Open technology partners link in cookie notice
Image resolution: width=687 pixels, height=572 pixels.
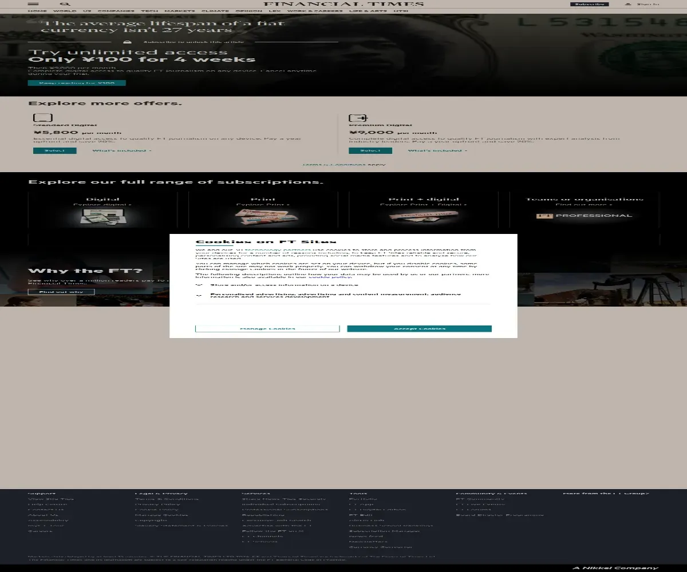pyautogui.click(x=278, y=251)
